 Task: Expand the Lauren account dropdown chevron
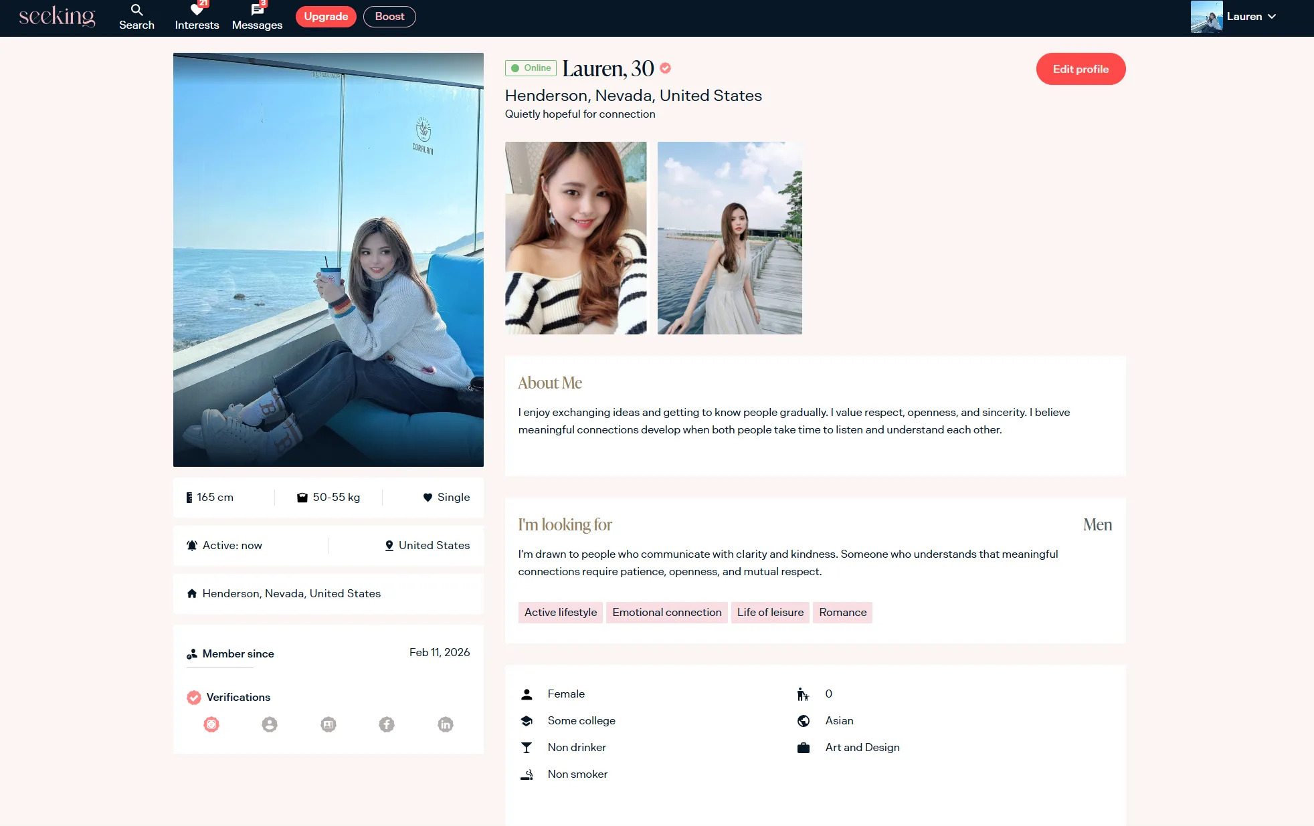[x=1272, y=17]
